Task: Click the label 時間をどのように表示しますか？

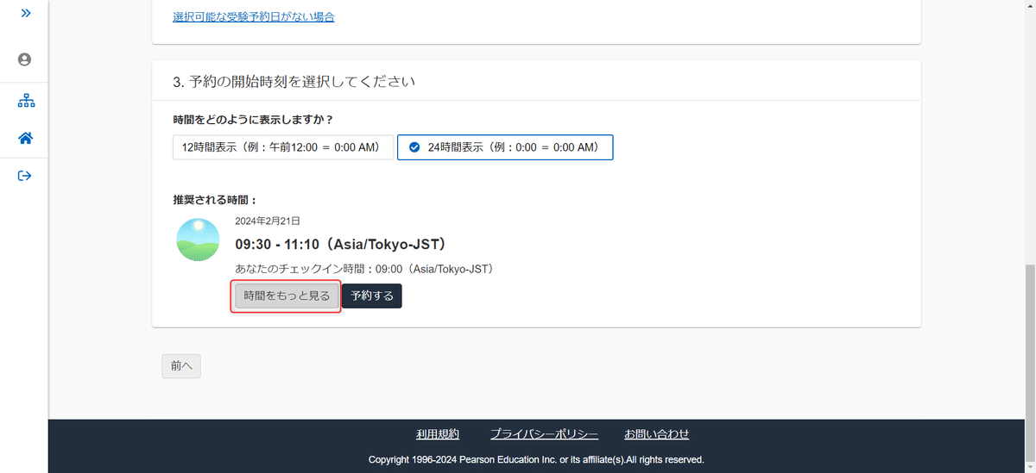Action: point(253,119)
